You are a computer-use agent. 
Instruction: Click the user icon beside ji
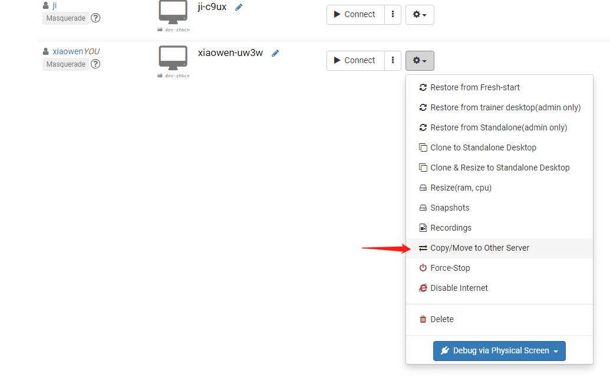pos(46,5)
